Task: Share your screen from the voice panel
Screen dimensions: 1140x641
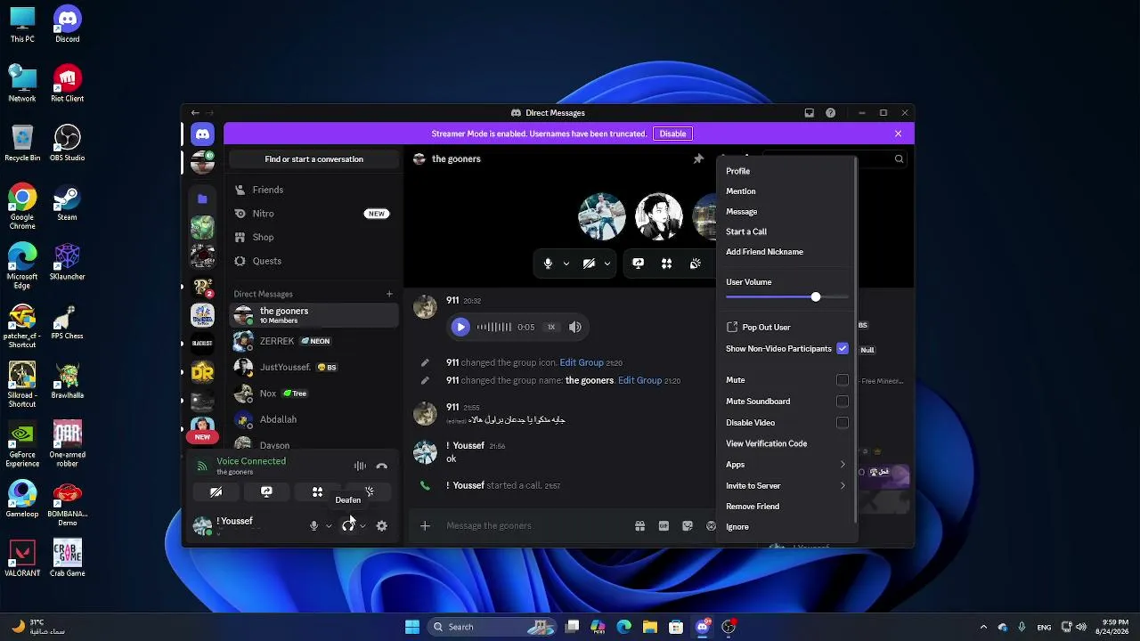Action: point(266,491)
